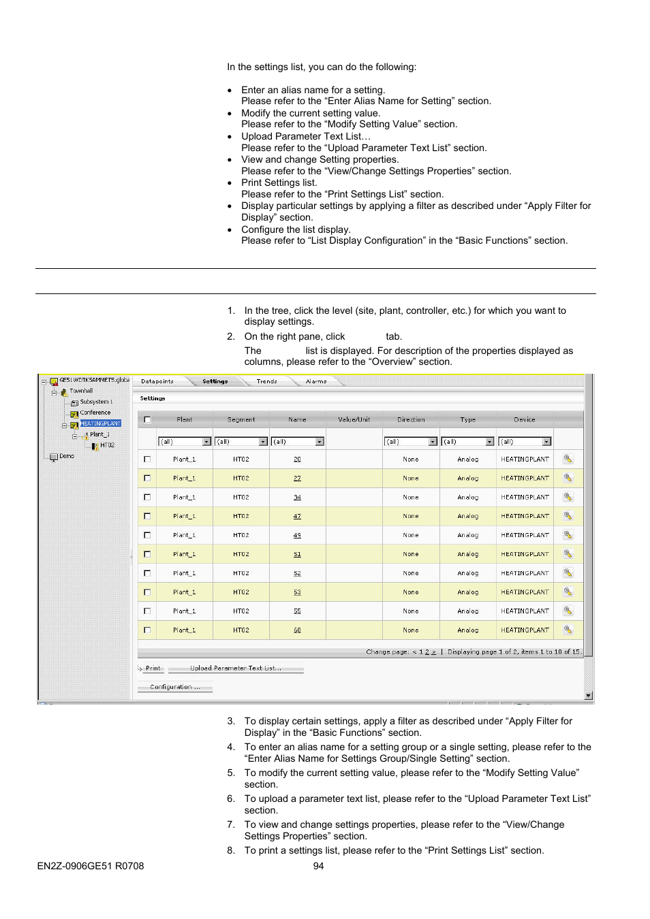The image size is (650, 919).
Task: Check the box for setting 20 row
Action: (x=147, y=459)
